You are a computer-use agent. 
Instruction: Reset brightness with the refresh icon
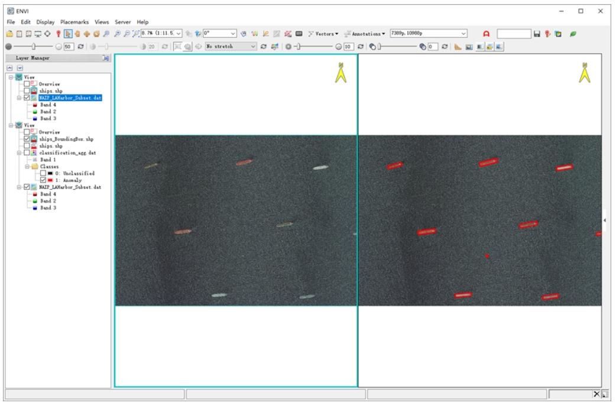point(80,46)
